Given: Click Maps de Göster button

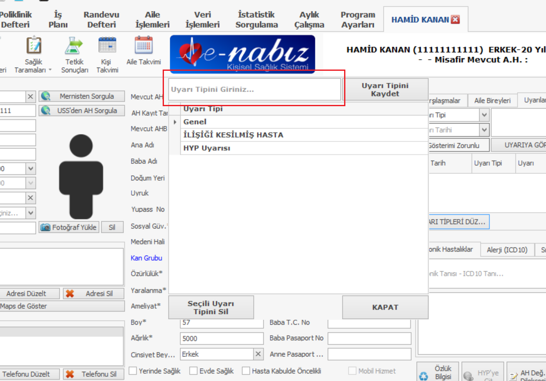Looking at the screenshot, I should (x=62, y=306).
